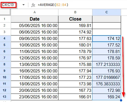Click Close value 169.81

[75, 26]
